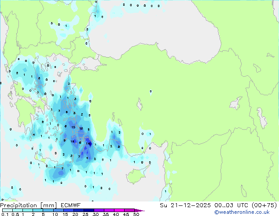This screenshot has height=216, width=279.
Task: Click the legend label '30'
Action: tap(95, 214)
